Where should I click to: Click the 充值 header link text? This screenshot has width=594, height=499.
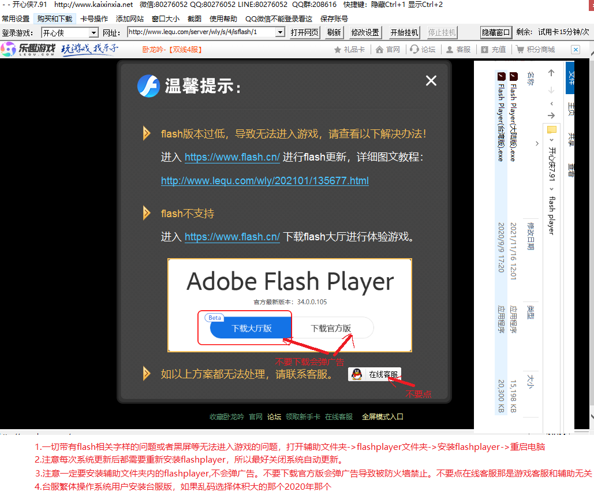coord(499,50)
